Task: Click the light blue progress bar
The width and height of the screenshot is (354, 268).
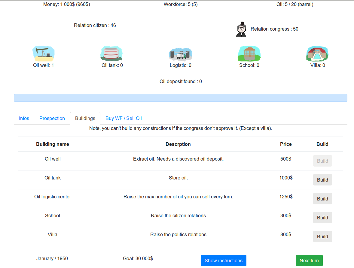Action: [x=180, y=98]
